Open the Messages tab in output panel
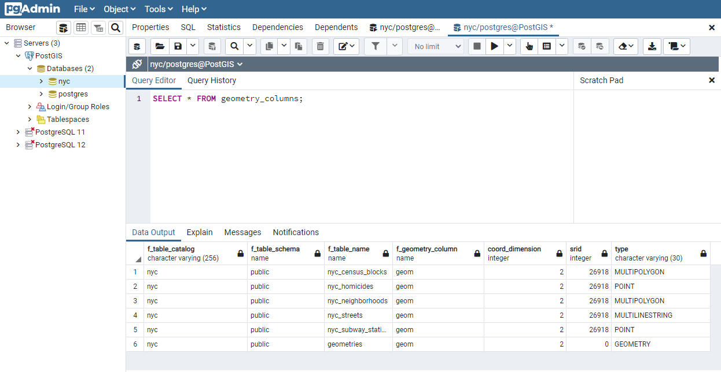Image resolution: width=721 pixels, height=372 pixels. click(242, 232)
